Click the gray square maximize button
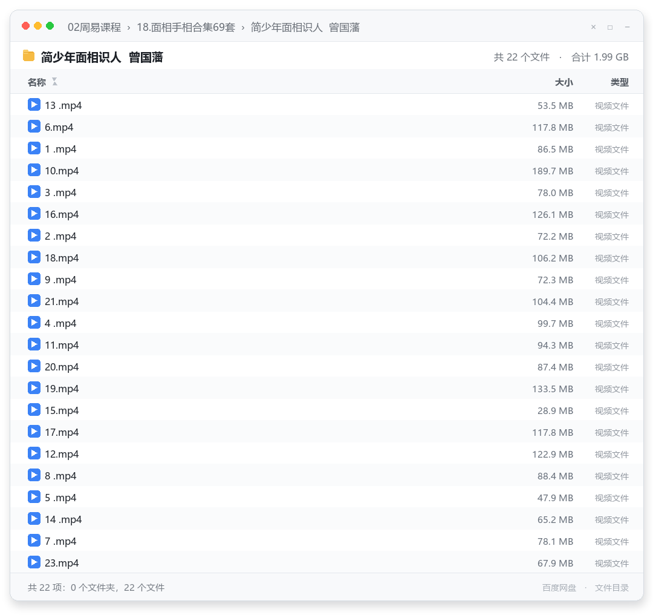The height and width of the screenshot is (615, 653). pyautogui.click(x=610, y=27)
